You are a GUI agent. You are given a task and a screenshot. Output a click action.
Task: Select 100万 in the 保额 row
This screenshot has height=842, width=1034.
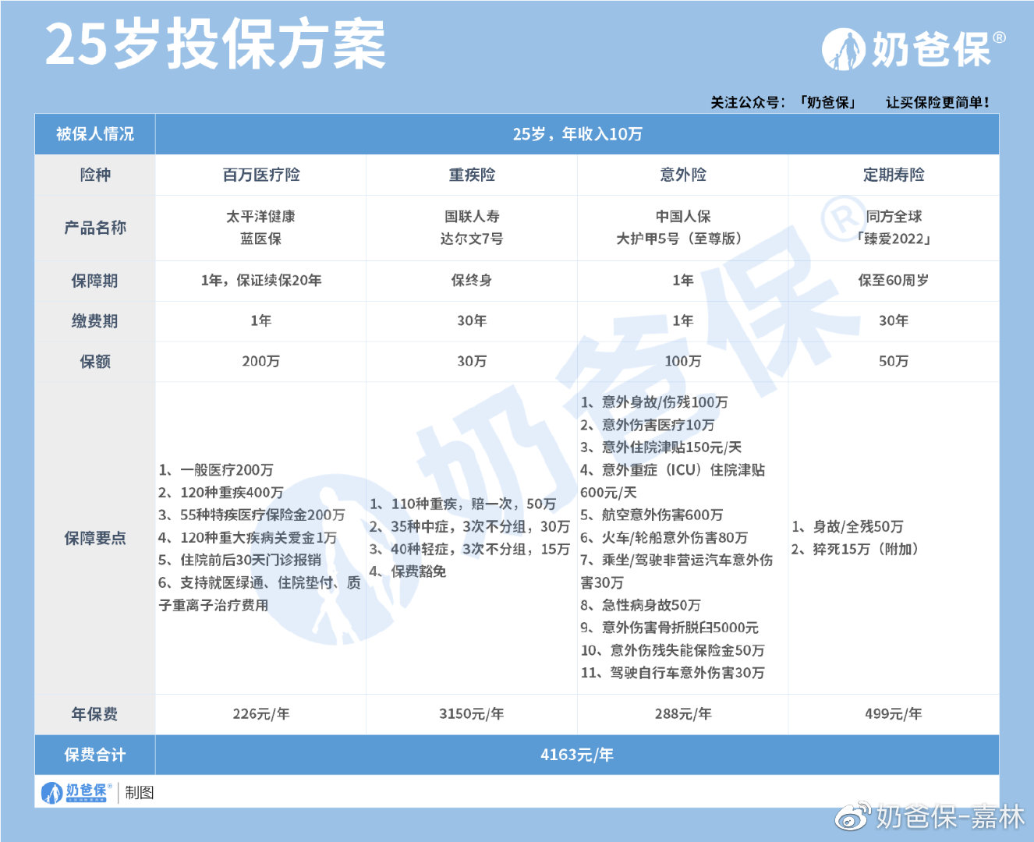(683, 362)
